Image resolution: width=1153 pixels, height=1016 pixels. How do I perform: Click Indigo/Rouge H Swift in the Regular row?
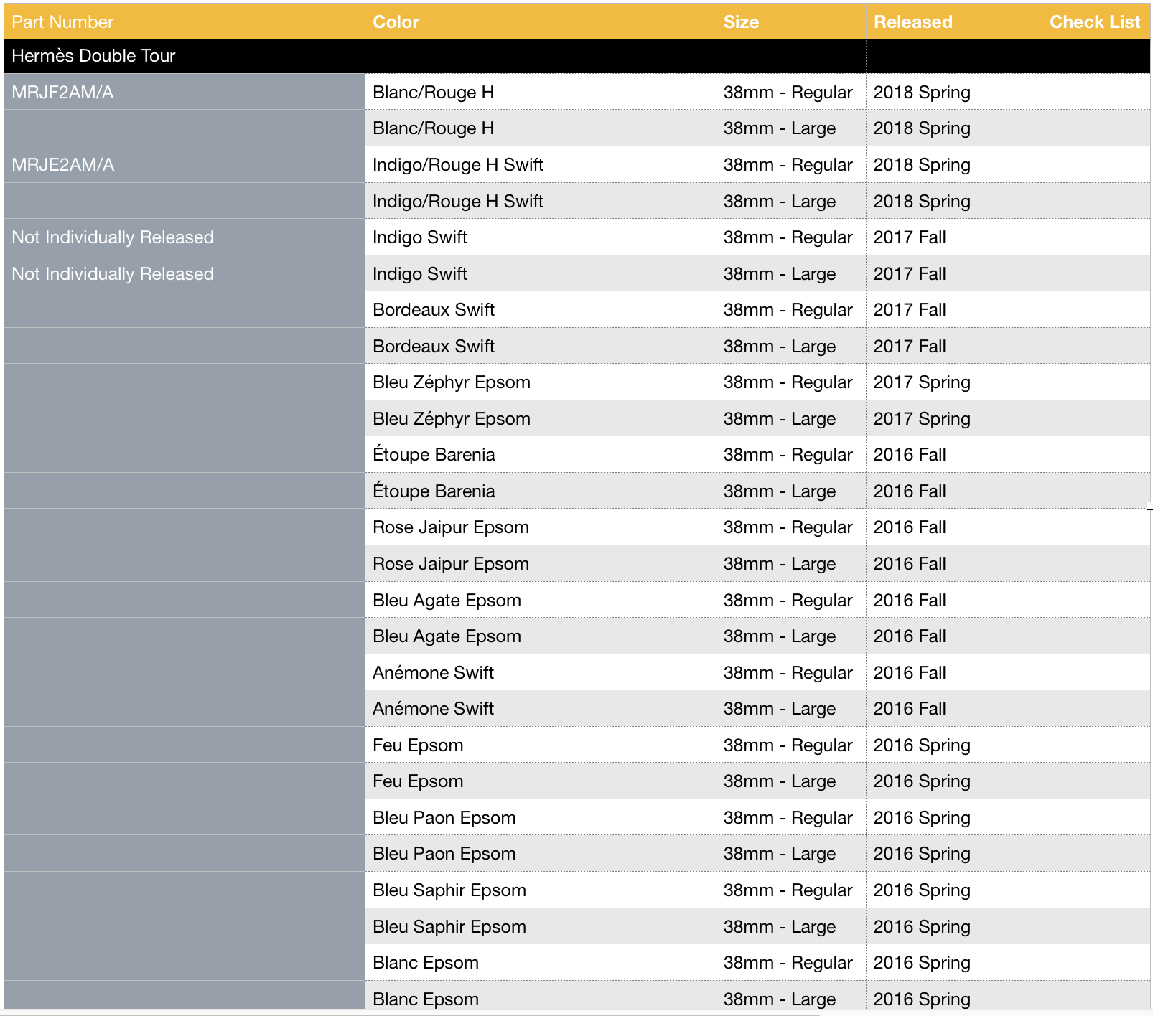point(458,165)
